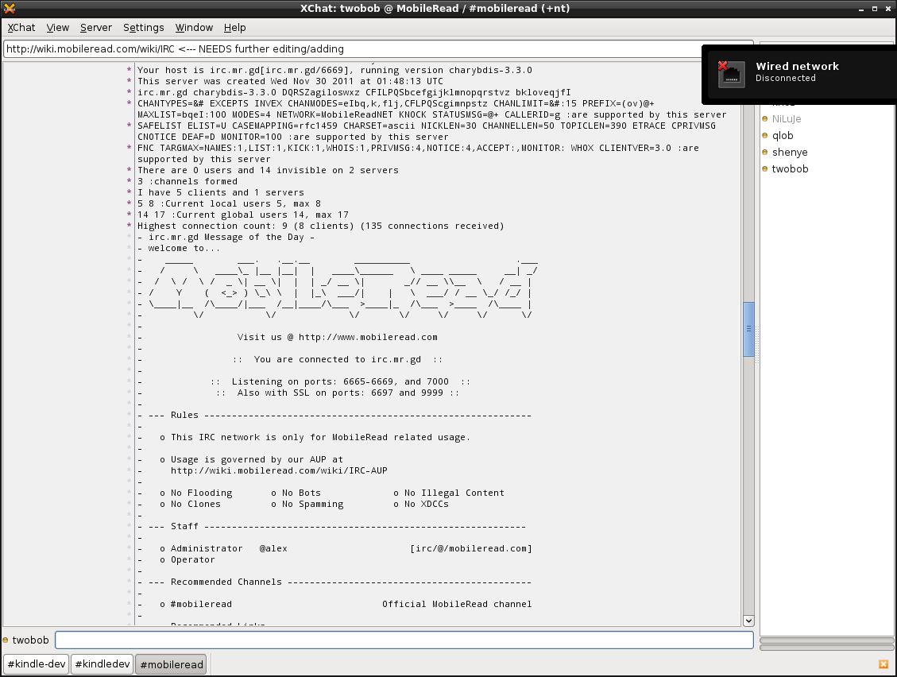897x677 pixels.
Task: Open the Settings menu
Action: coord(144,28)
